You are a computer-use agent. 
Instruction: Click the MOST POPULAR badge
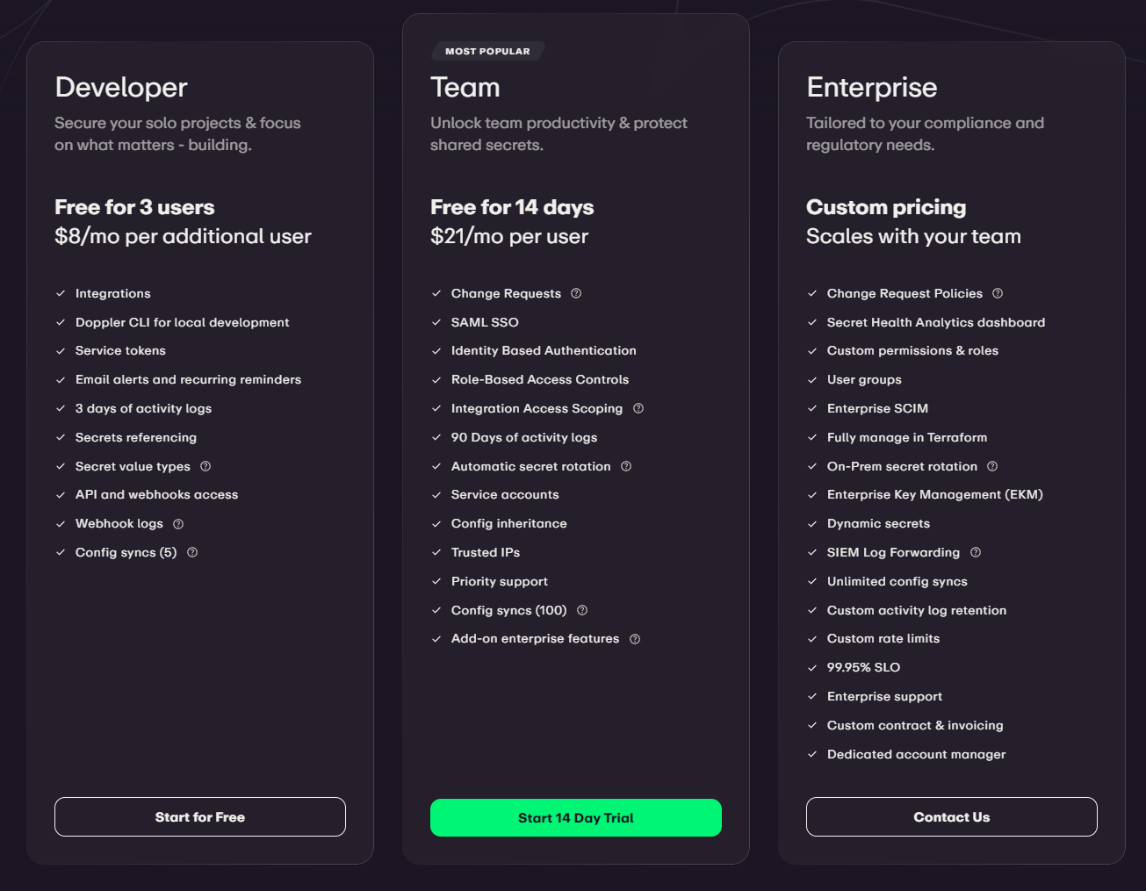(x=487, y=51)
